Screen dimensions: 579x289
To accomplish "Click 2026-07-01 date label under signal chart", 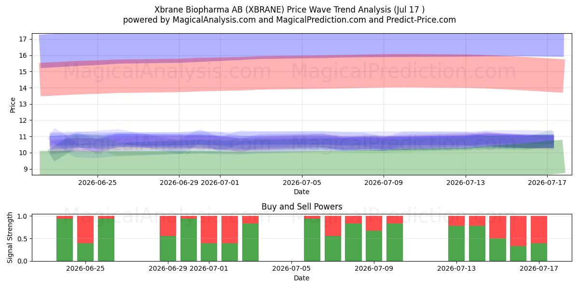I will 209,269.
